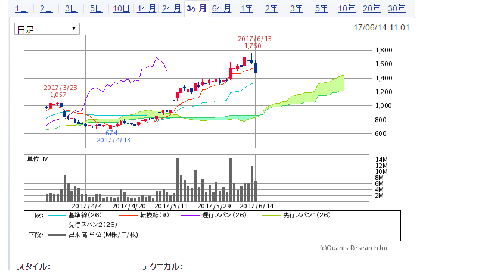Viewport: 488px width, 274px height.
Task: Click the スタイル: heading
Action: click(33, 267)
